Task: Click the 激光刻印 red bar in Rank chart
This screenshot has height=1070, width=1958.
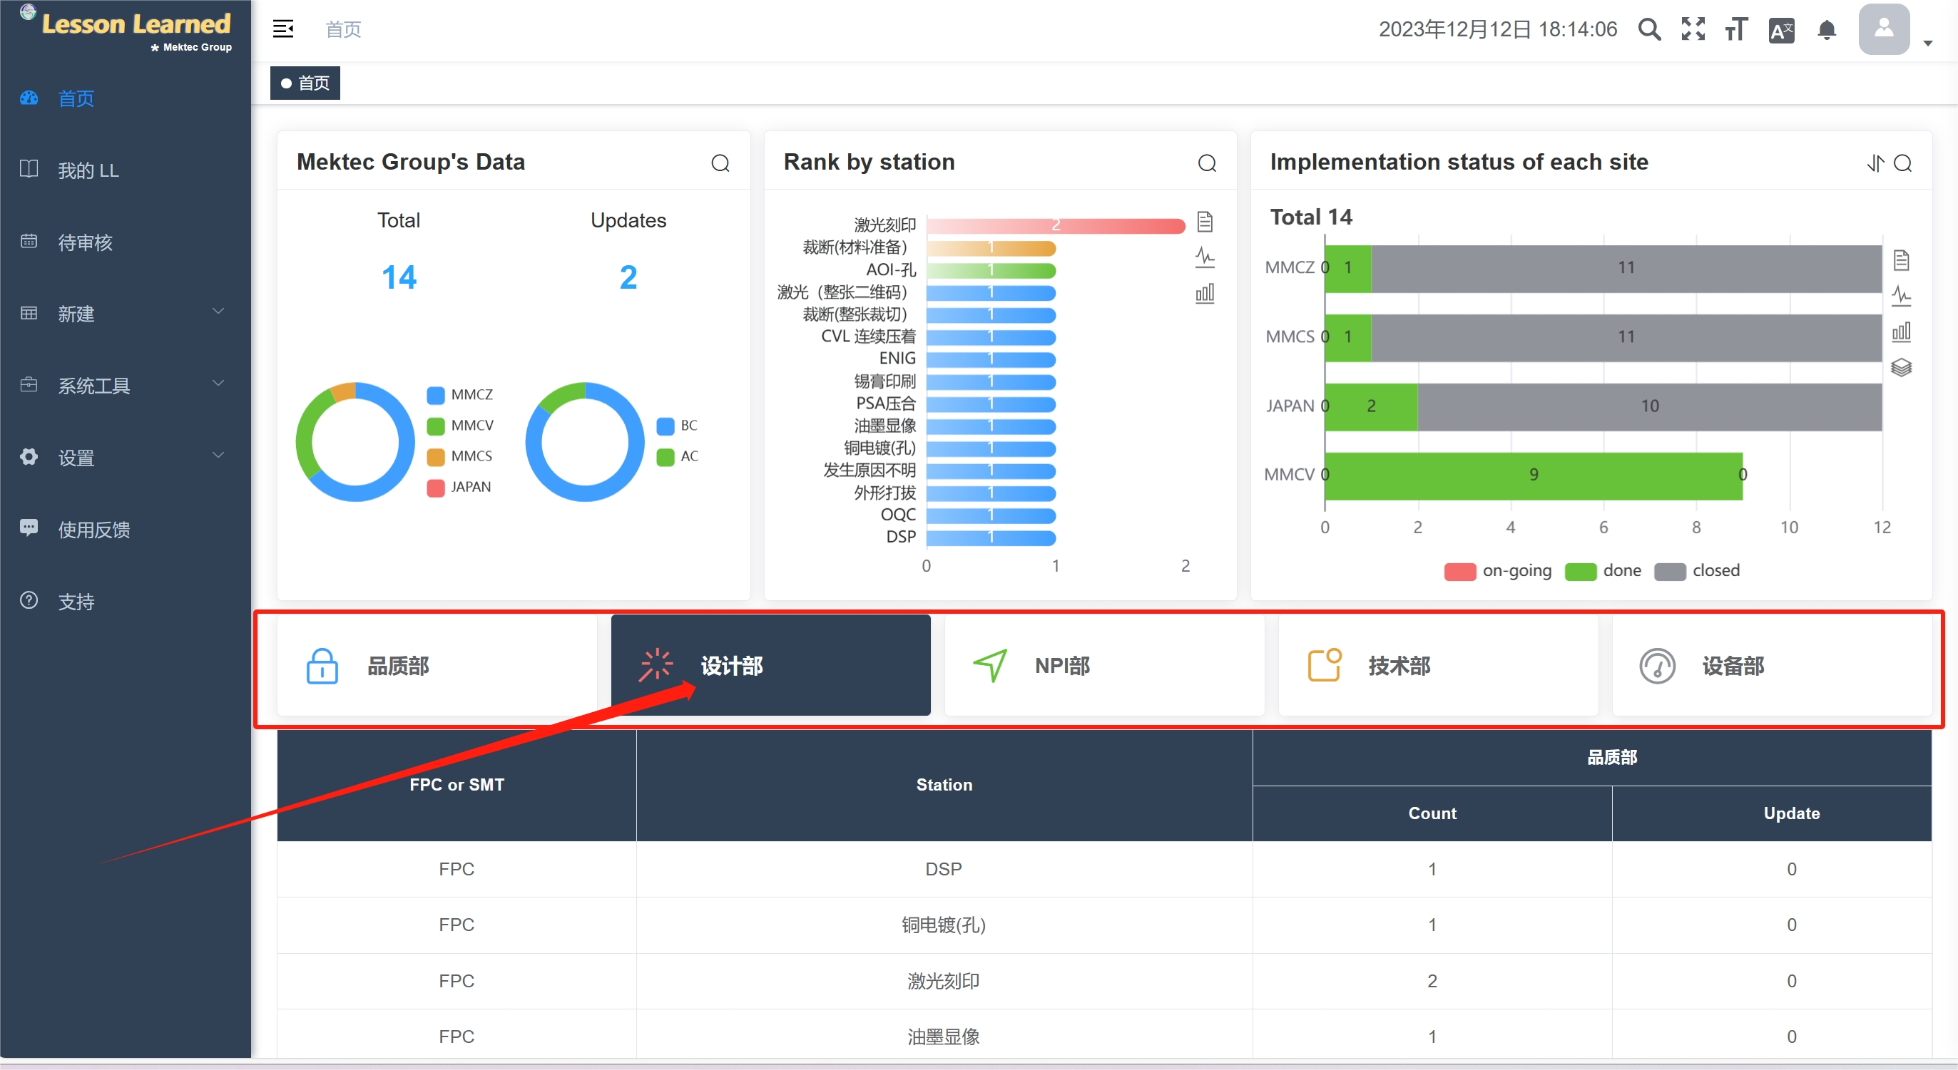Action: pos(1056,225)
